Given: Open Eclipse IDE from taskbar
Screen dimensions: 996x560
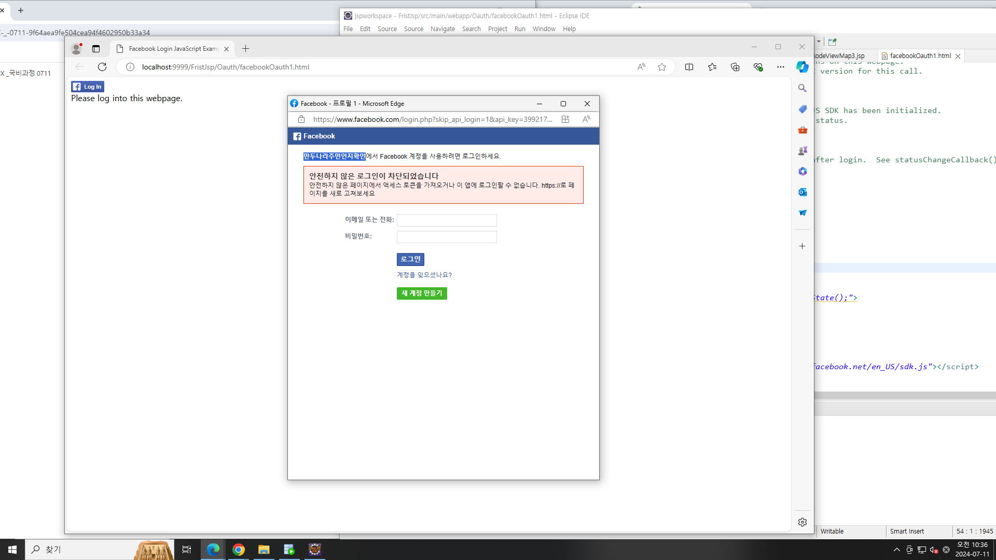Looking at the screenshot, I should (315, 550).
